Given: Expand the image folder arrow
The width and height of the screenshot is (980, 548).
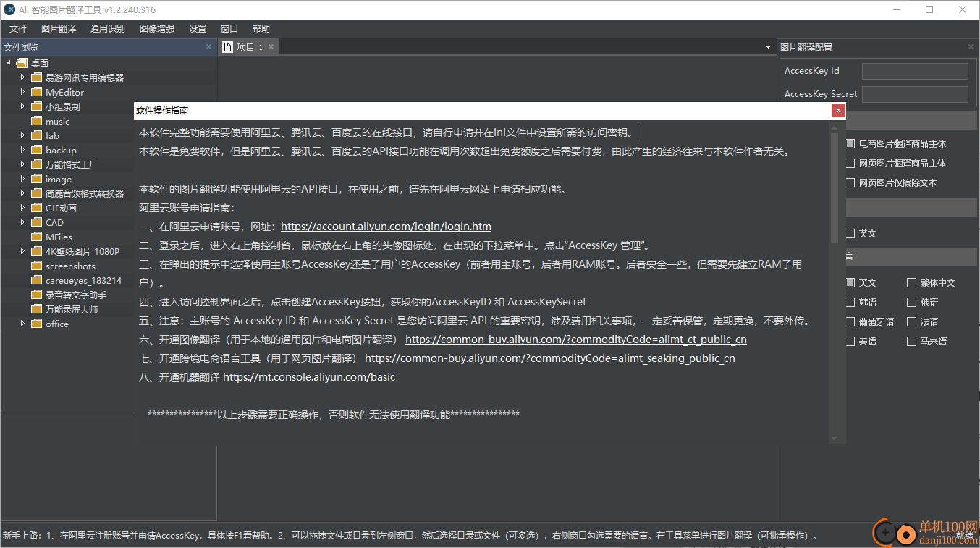Looking at the screenshot, I should click(x=22, y=178).
